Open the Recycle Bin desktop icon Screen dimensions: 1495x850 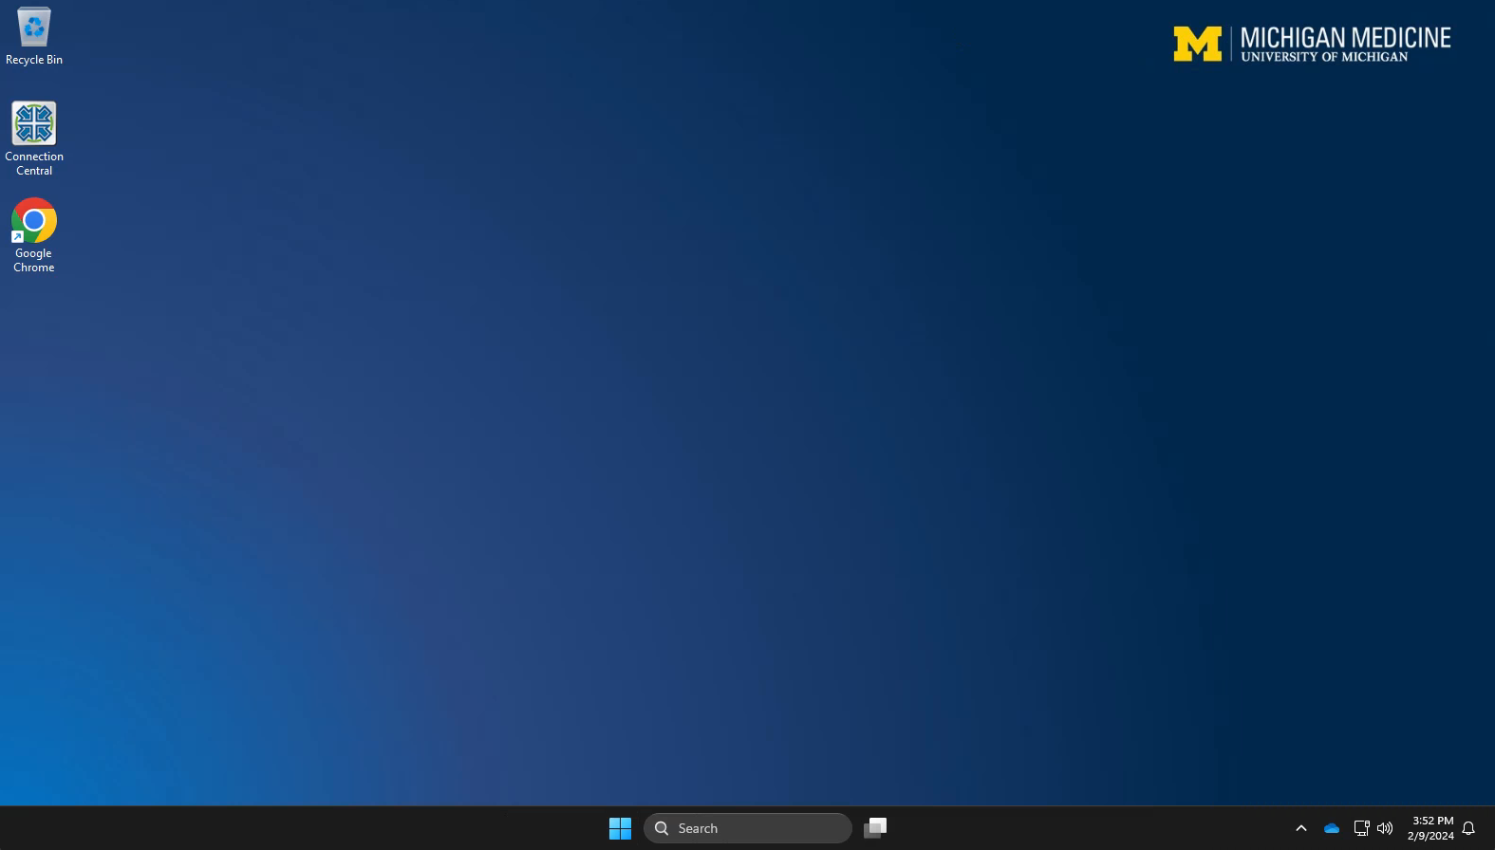[x=34, y=27]
